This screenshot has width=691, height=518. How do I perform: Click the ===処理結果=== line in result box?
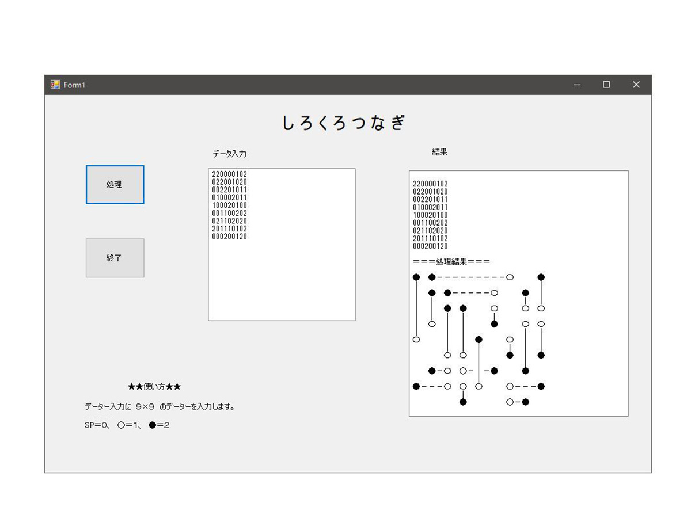451,262
